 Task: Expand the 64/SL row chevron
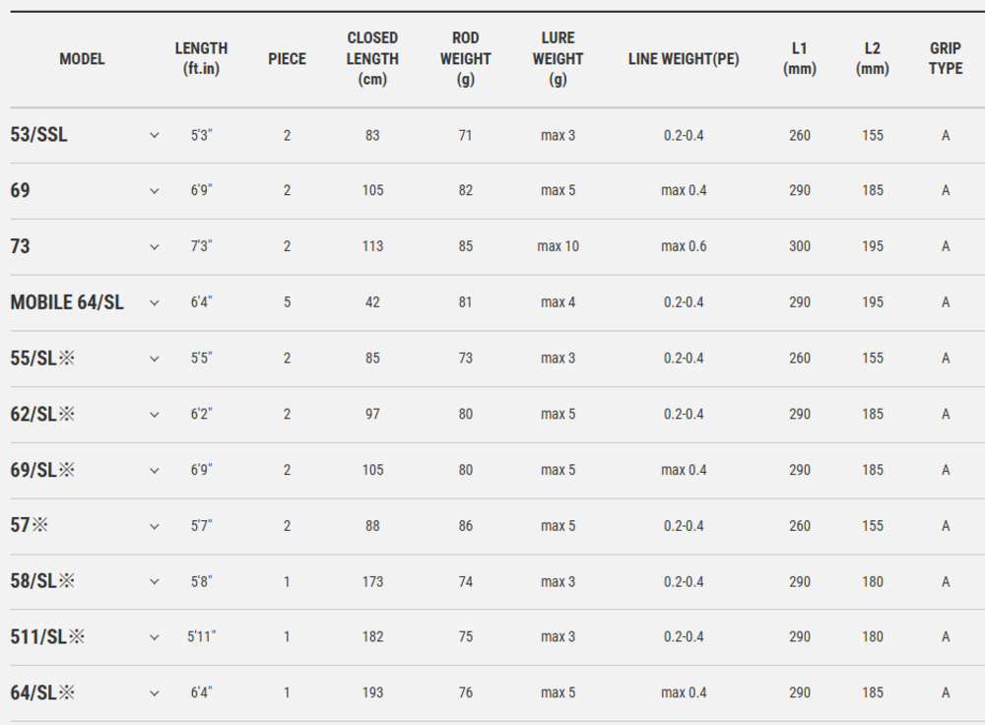154,693
